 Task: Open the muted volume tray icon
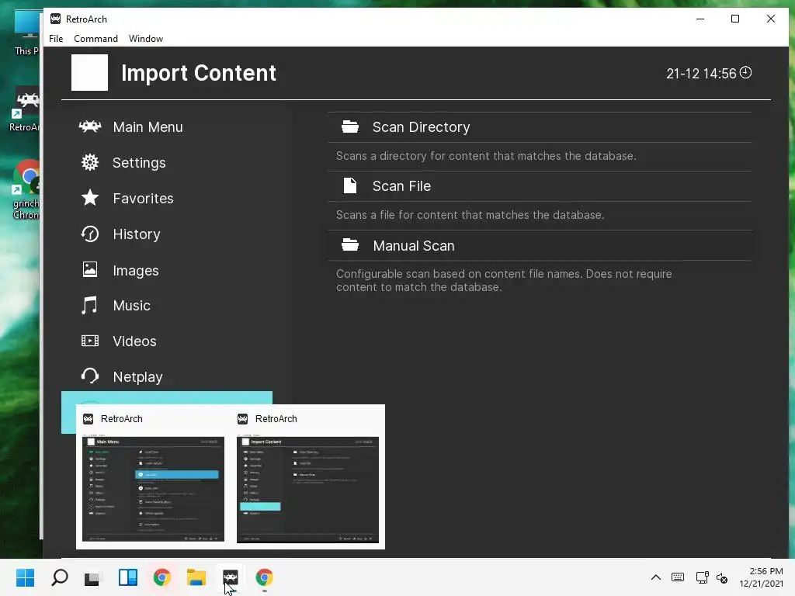(722, 577)
